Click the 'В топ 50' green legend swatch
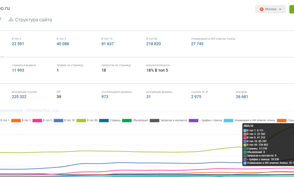 pyautogui.click(x=81, y=120)
